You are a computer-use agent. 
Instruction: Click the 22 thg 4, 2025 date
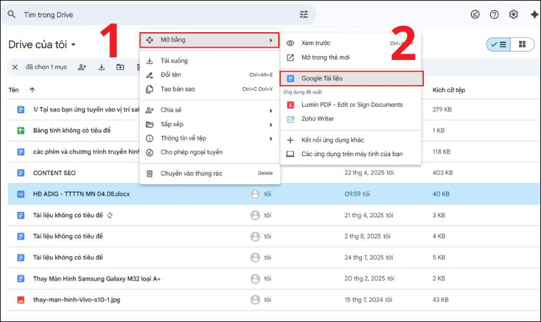point(369,173)
